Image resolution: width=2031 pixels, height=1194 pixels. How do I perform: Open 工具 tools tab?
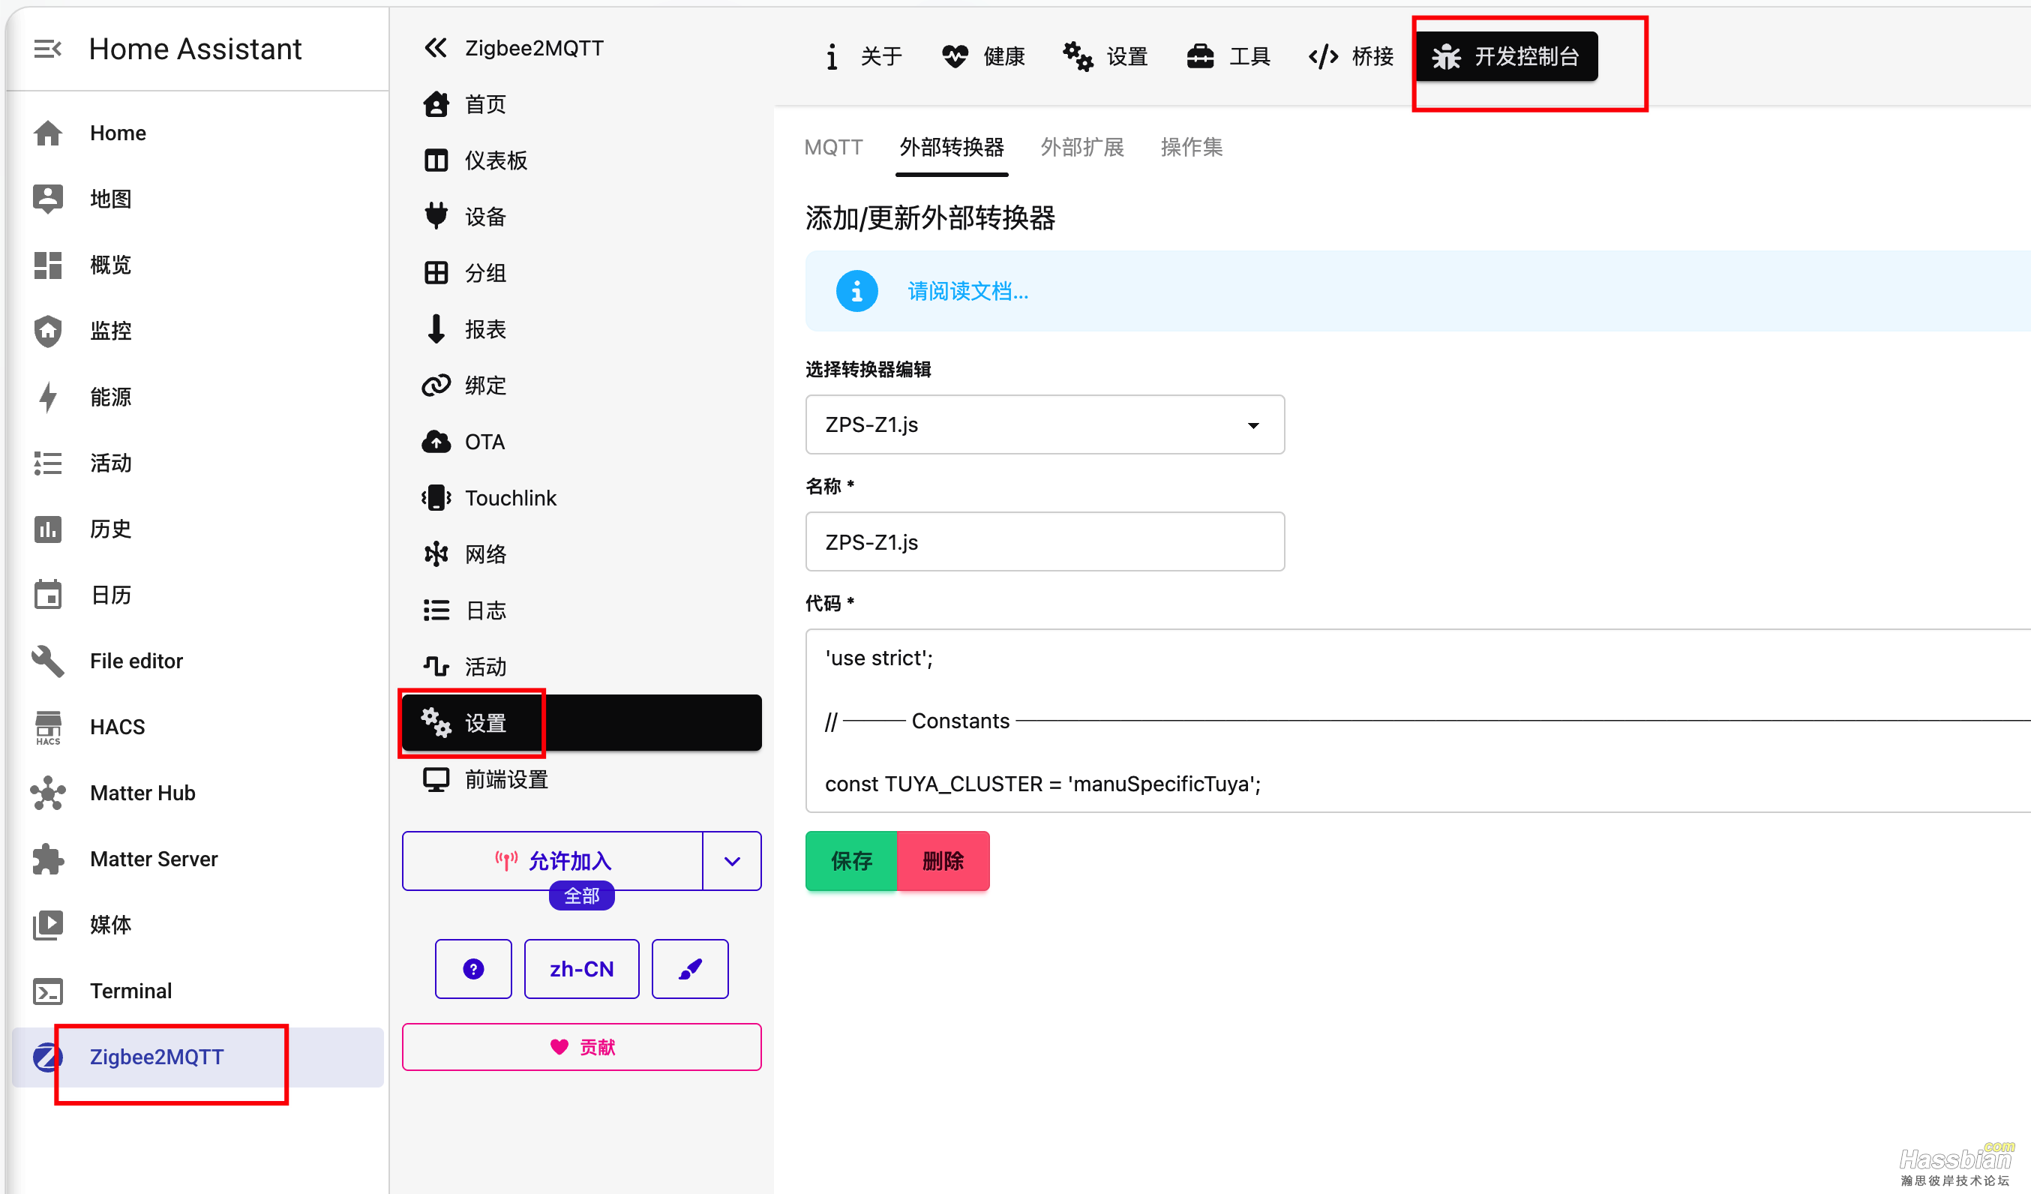tap(1229, 56)
